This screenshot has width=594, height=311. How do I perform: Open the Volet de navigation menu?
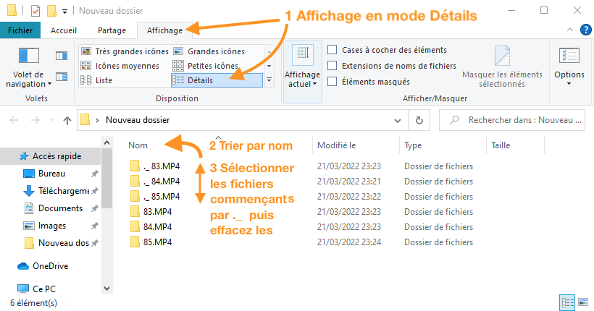coord(29,68)
